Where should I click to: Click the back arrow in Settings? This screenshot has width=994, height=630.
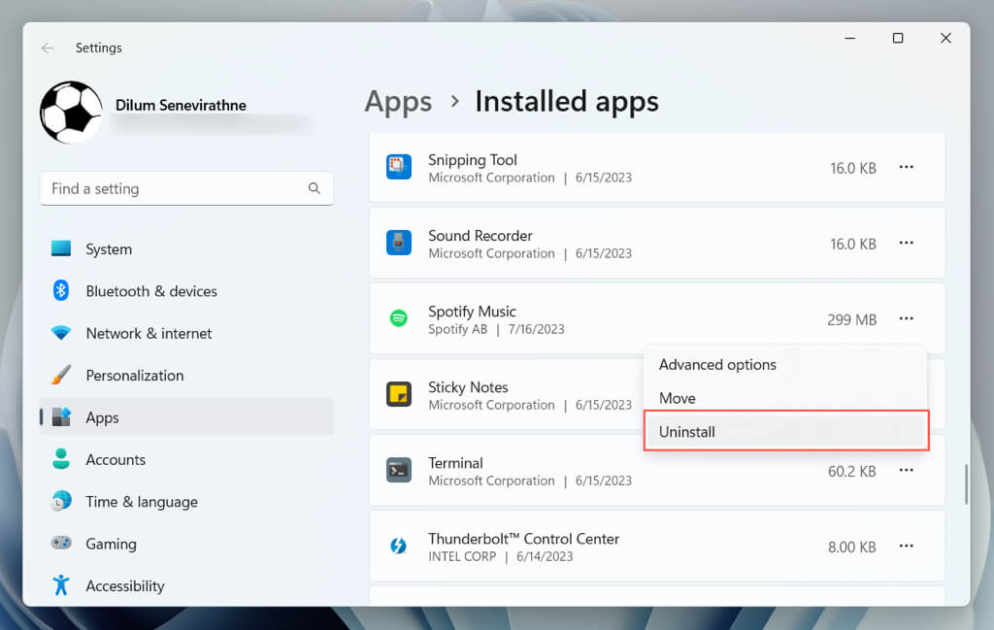point(48,48)
